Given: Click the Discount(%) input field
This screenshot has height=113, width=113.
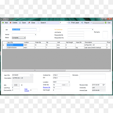Looking at the screenshot, I should point(16,90).
